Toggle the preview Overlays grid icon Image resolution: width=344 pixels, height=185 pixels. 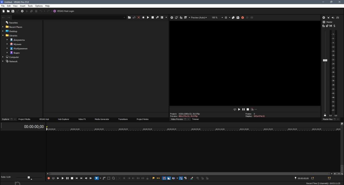pyautogui.click(x=226, y=18)
